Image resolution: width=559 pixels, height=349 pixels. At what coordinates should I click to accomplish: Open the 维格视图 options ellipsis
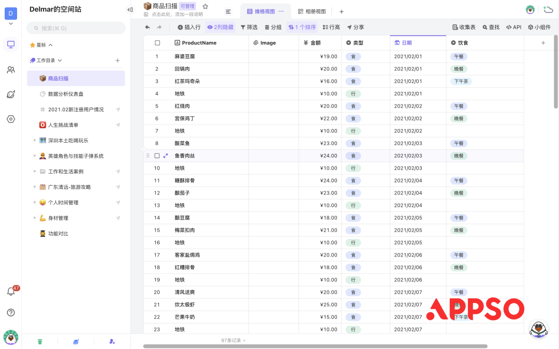[281, 11]
